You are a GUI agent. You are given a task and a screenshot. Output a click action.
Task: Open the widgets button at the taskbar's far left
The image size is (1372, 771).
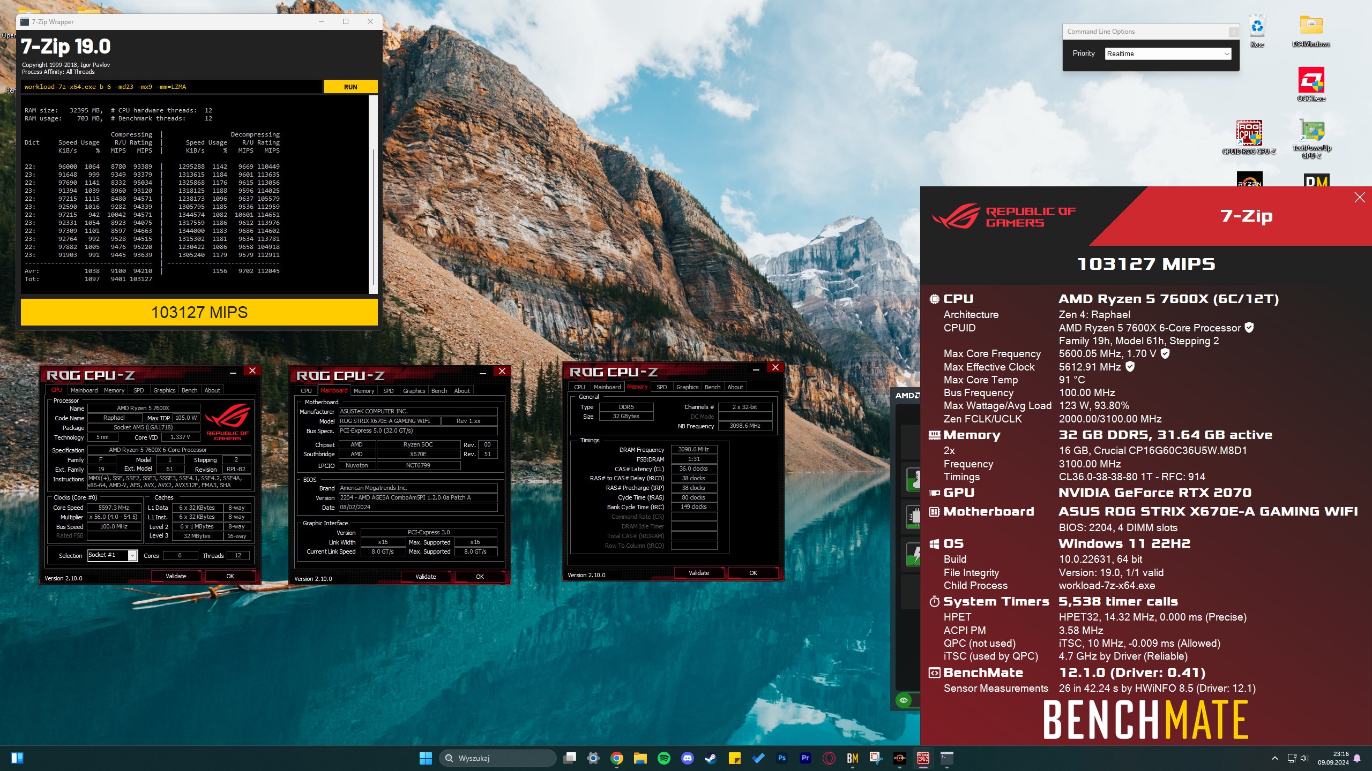pos(17,758)
